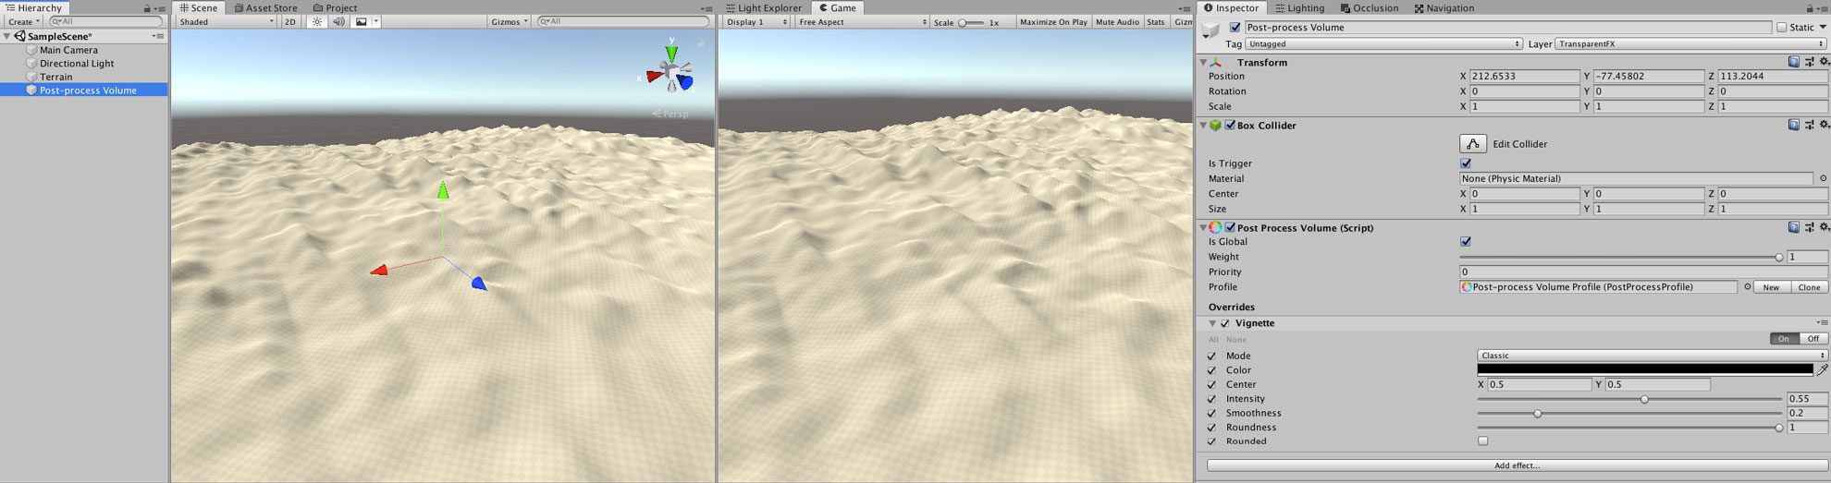Toggle the Vignette effect checkbox
The height and width of the screenshot is (483, 1831).
[x=1225, y=324]
